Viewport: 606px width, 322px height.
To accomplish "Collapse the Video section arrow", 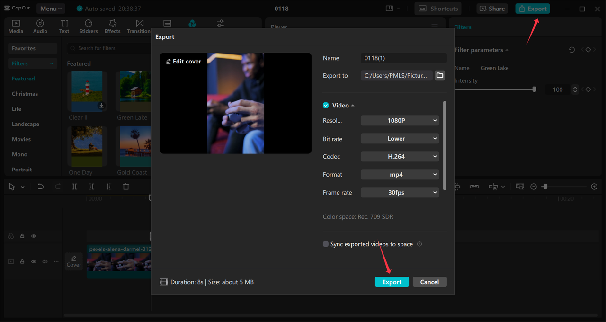I will (353, 106).
